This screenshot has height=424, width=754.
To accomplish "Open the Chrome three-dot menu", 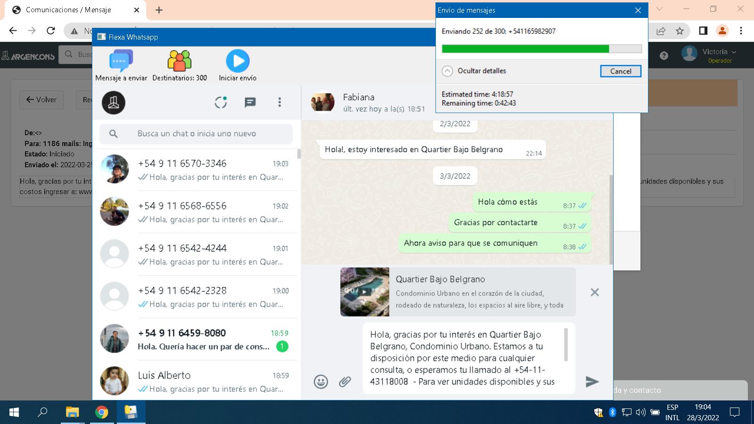I will (x=741, y=31).
